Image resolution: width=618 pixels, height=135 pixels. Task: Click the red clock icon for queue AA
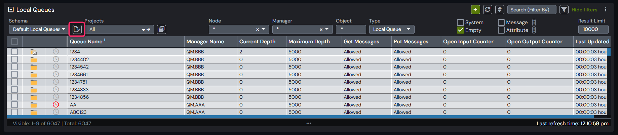tap(56, 105)
